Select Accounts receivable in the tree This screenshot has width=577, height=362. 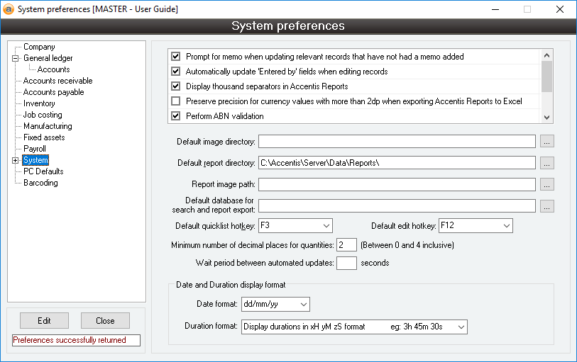click(57, 81)
